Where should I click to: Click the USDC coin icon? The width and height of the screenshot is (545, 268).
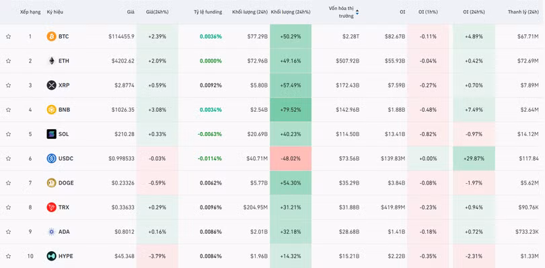tap(51, 158)
